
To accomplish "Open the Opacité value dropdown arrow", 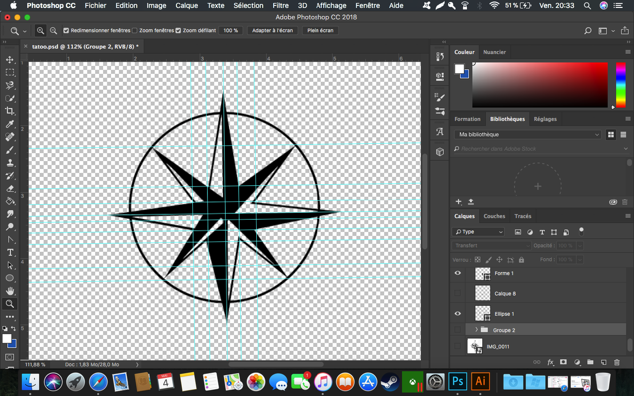I will click(x=580, y=246).
